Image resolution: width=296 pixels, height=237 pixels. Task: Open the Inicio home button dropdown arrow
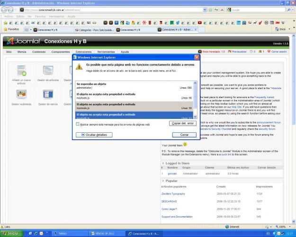(x=289, y=29)
